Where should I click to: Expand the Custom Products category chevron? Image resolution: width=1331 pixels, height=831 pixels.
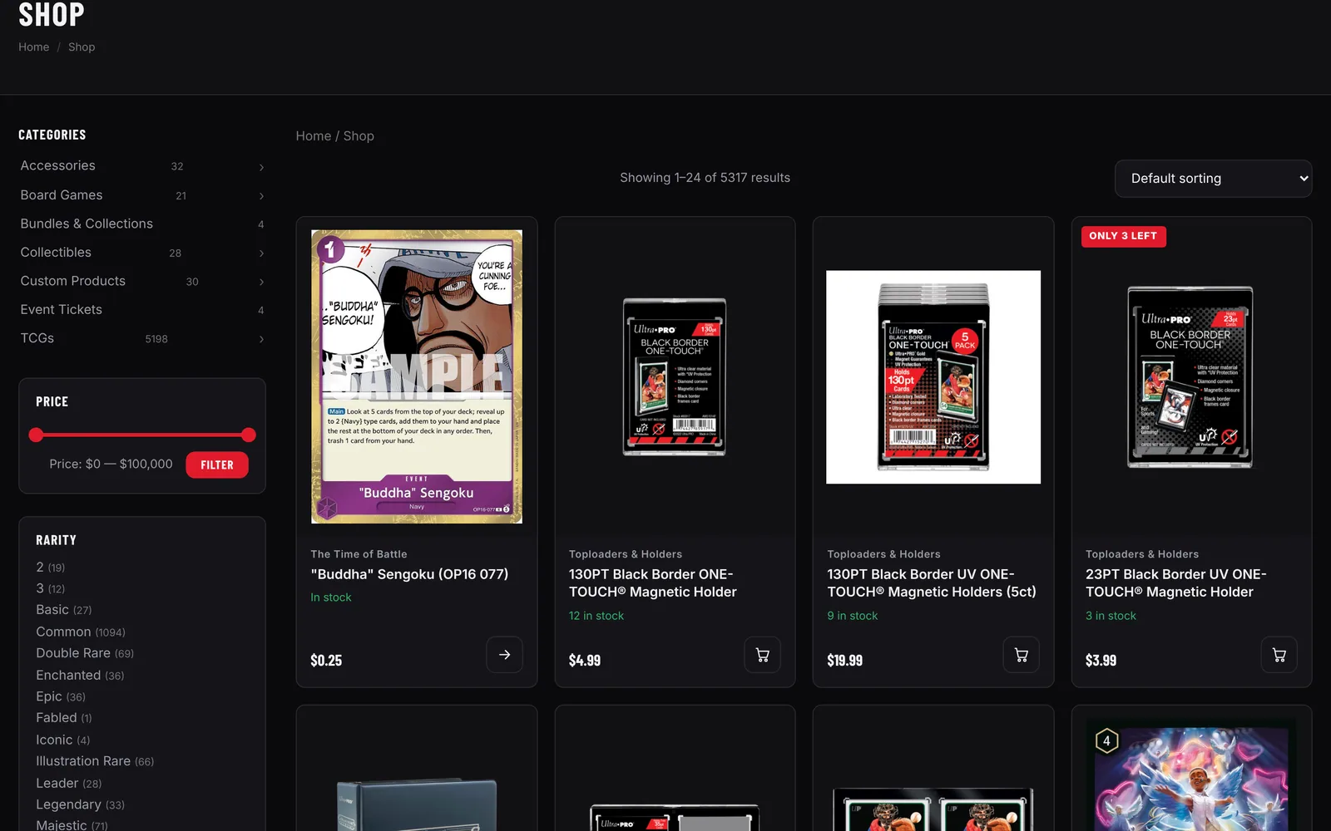click(261, 282)
